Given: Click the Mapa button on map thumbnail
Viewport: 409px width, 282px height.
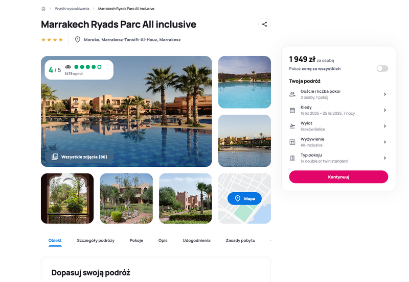Looking at the screenshot, I should pos(244,198).
